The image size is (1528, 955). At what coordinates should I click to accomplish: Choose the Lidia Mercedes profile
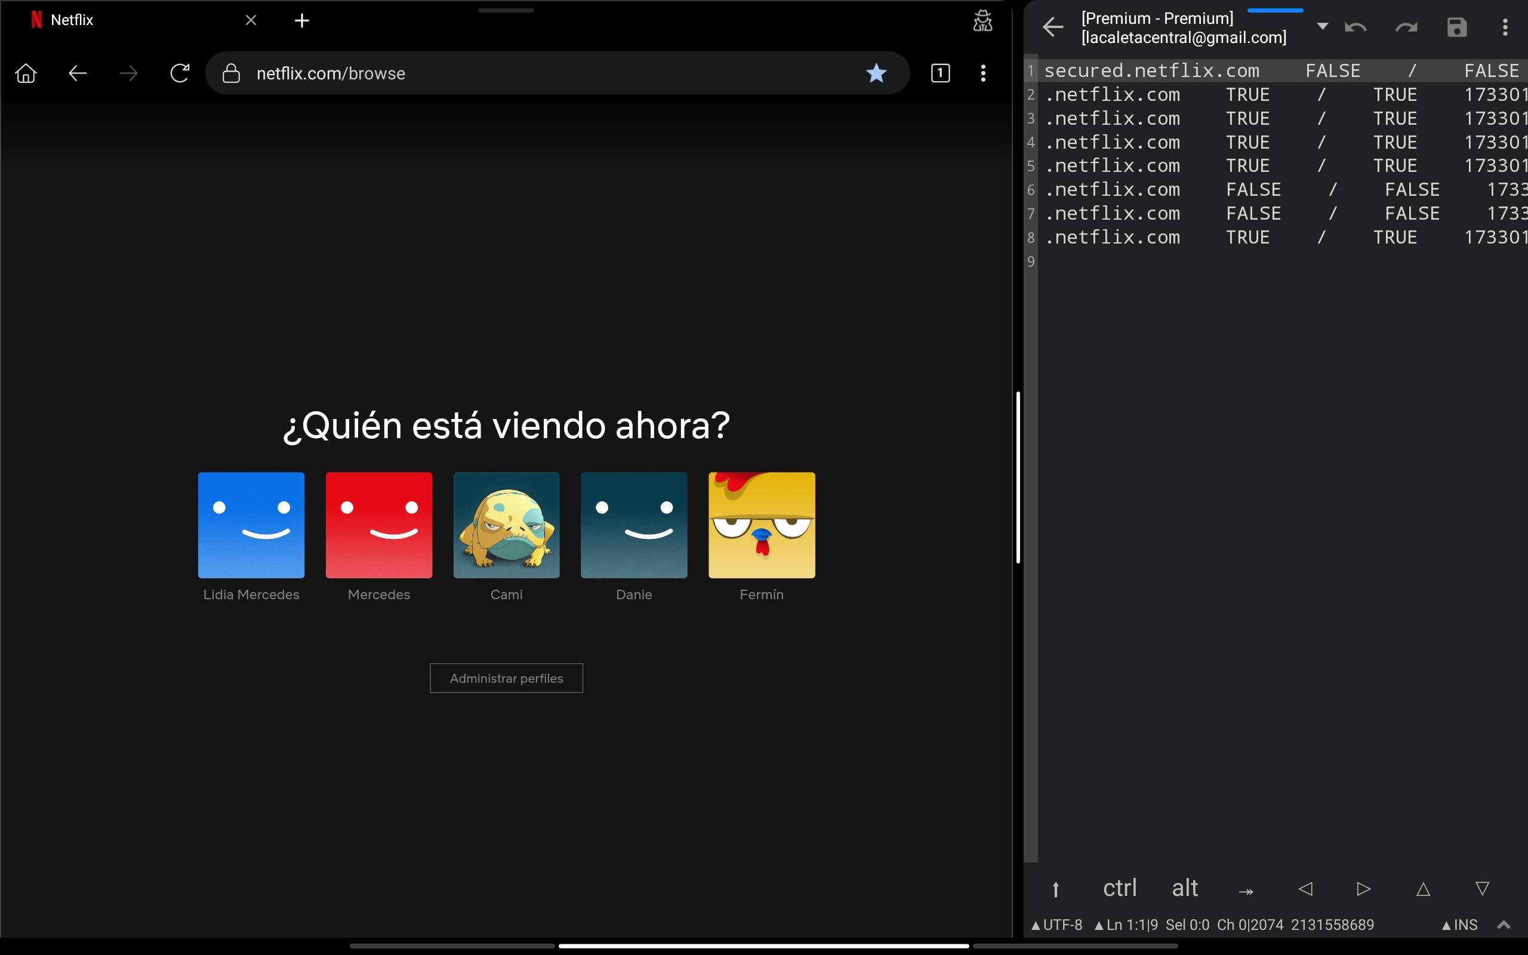pyautogui.click(x=251, y=525)
